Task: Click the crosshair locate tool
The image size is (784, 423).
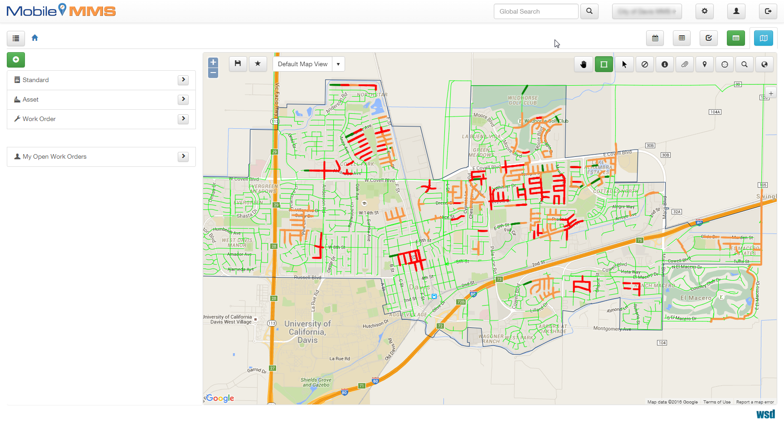Action: (x=725, y=64)
